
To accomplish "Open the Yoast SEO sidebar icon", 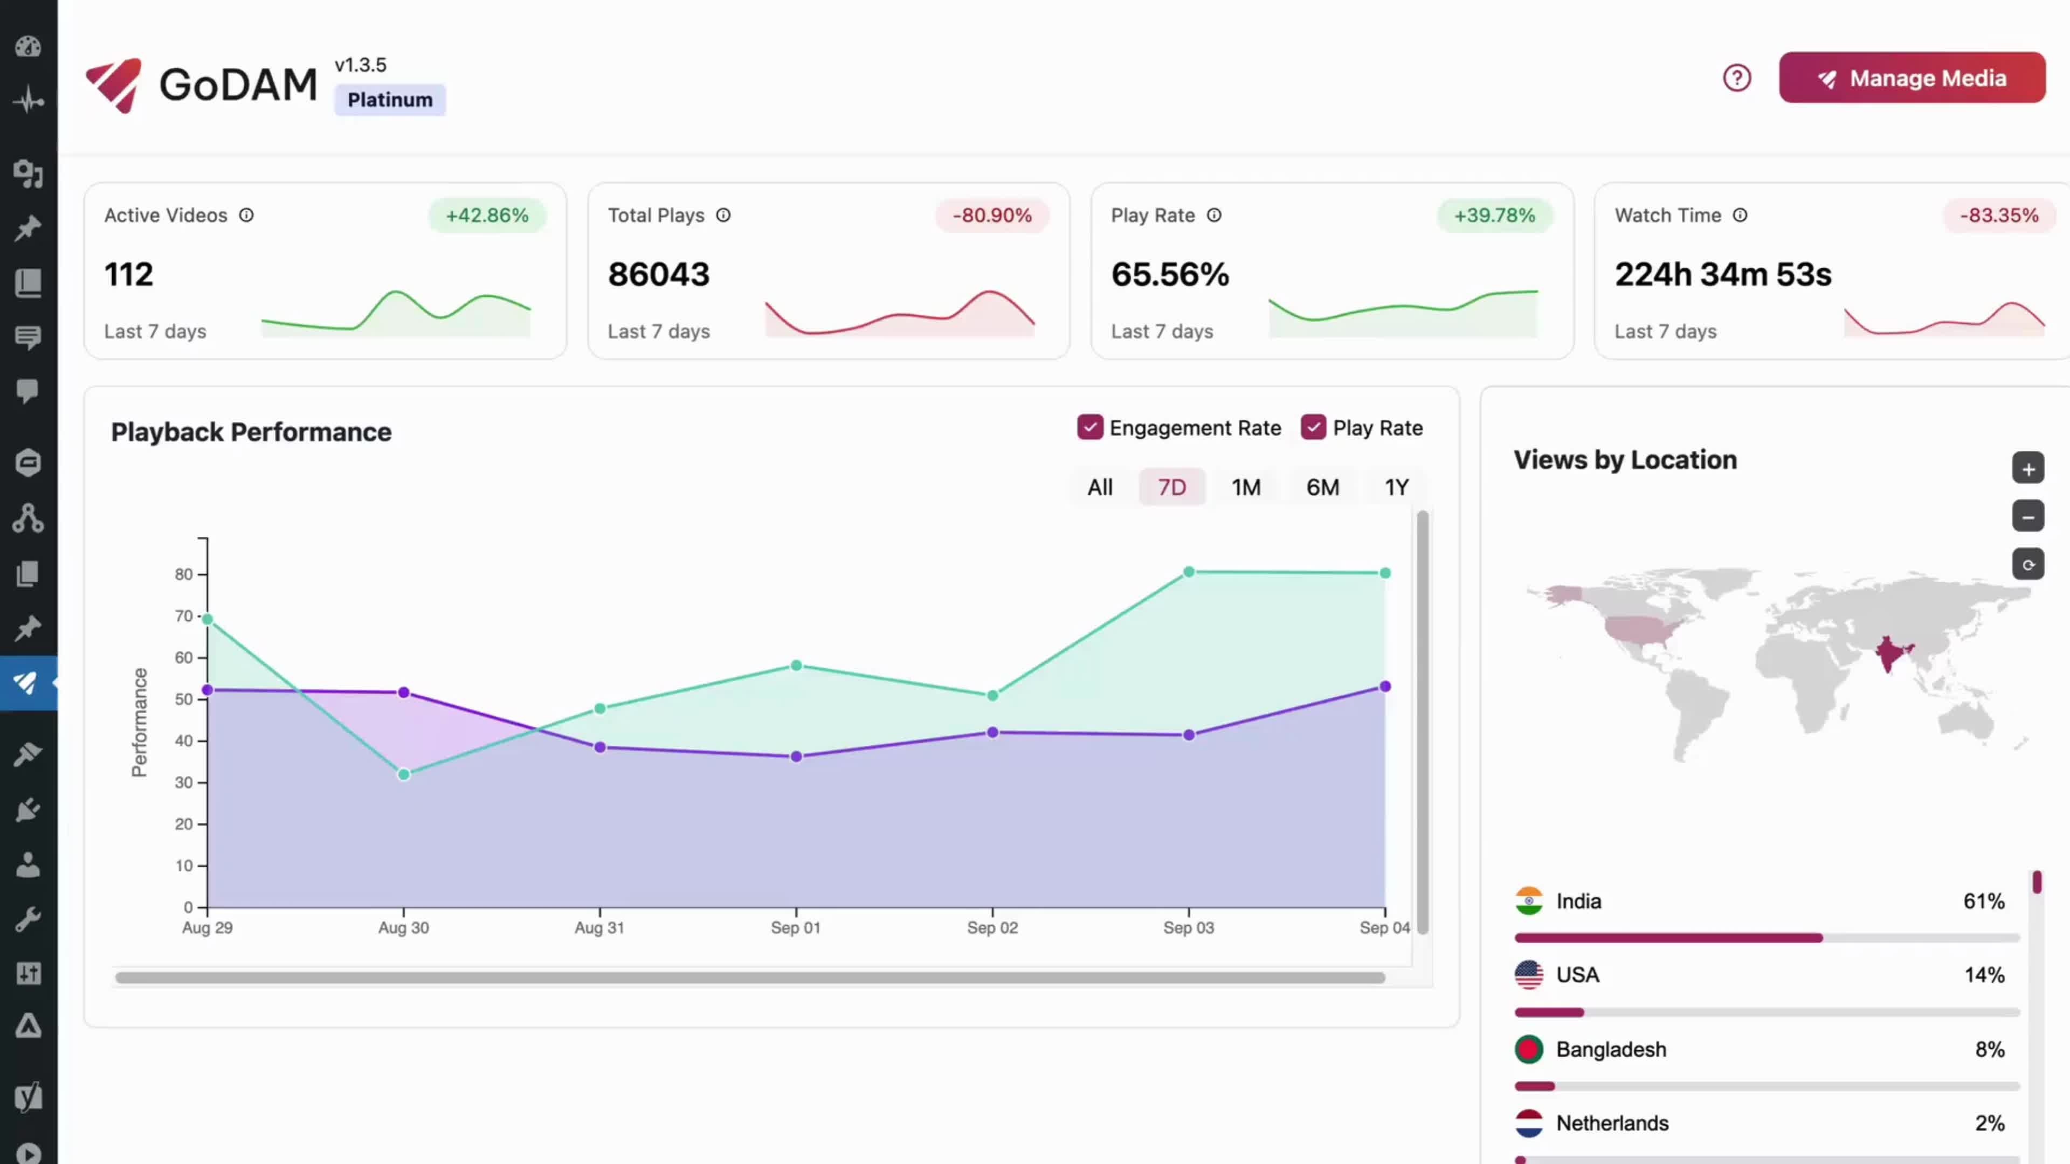I will point(28,1097).
